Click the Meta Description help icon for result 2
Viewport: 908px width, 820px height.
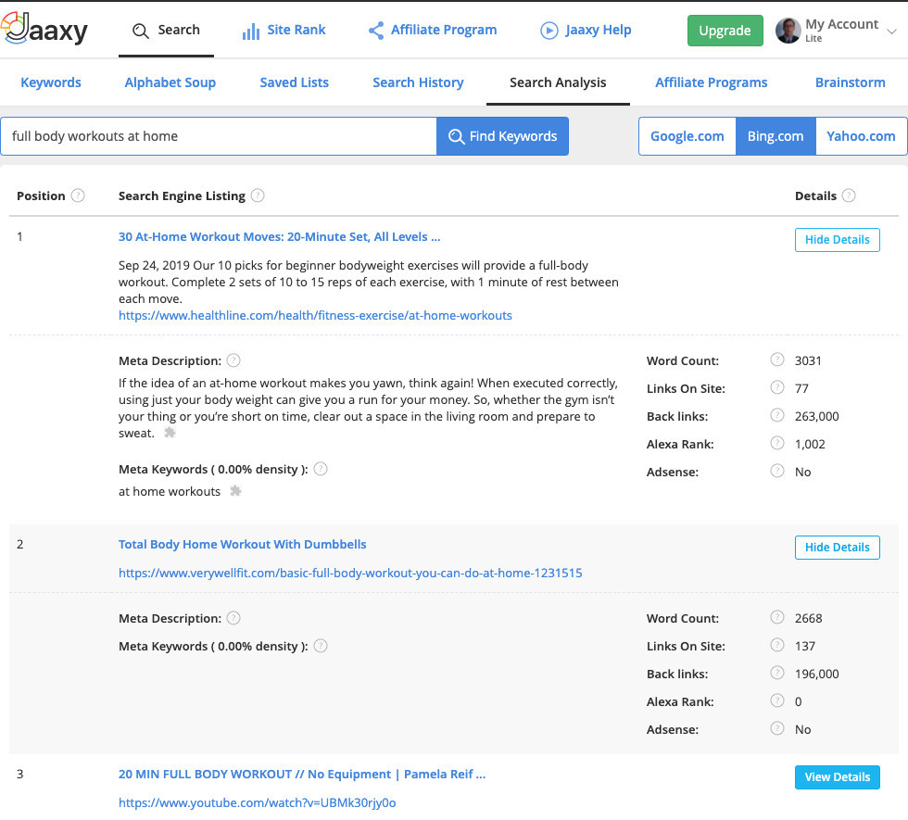[x=233, y=619]
